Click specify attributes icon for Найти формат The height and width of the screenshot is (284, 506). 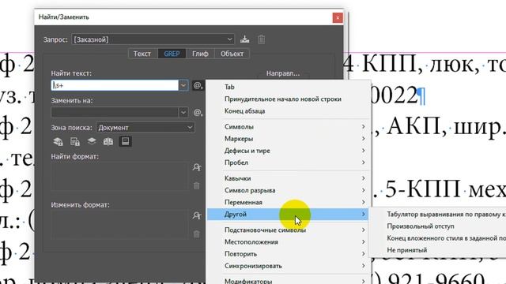[197, 167]
